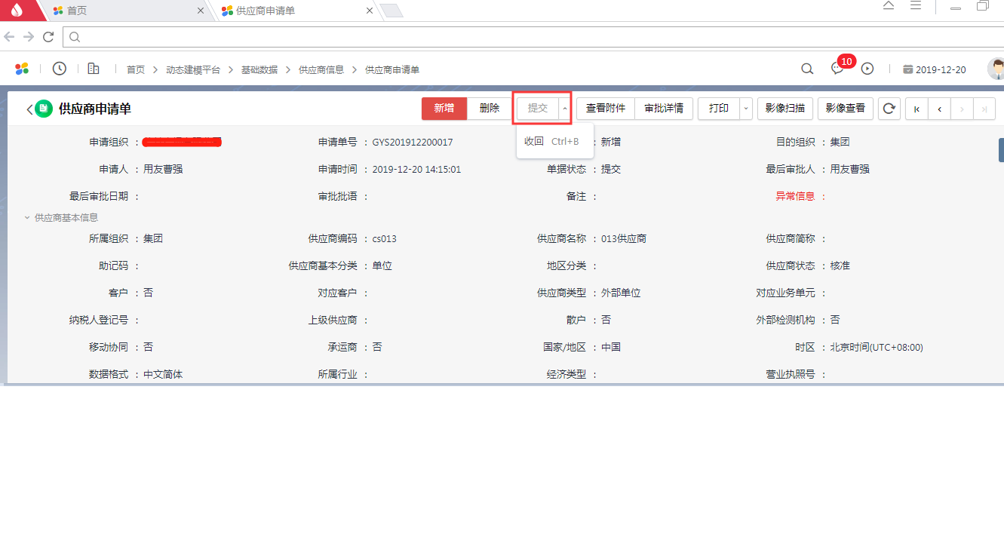Click the browser address bar
This screenshot has width=1004, height=537.
coord(528,37)
